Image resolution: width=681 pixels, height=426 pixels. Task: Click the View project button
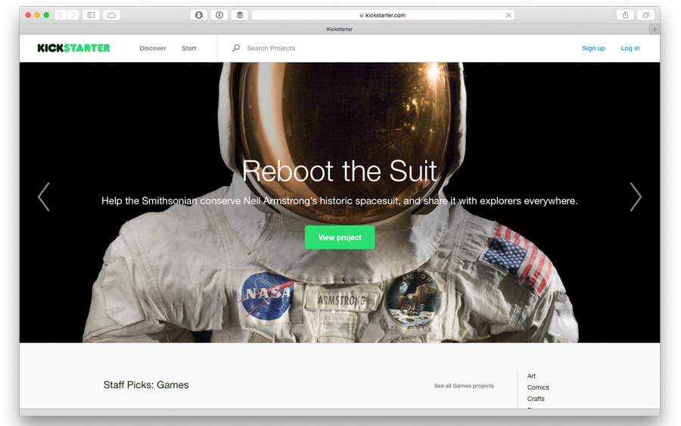click(340, 238)
